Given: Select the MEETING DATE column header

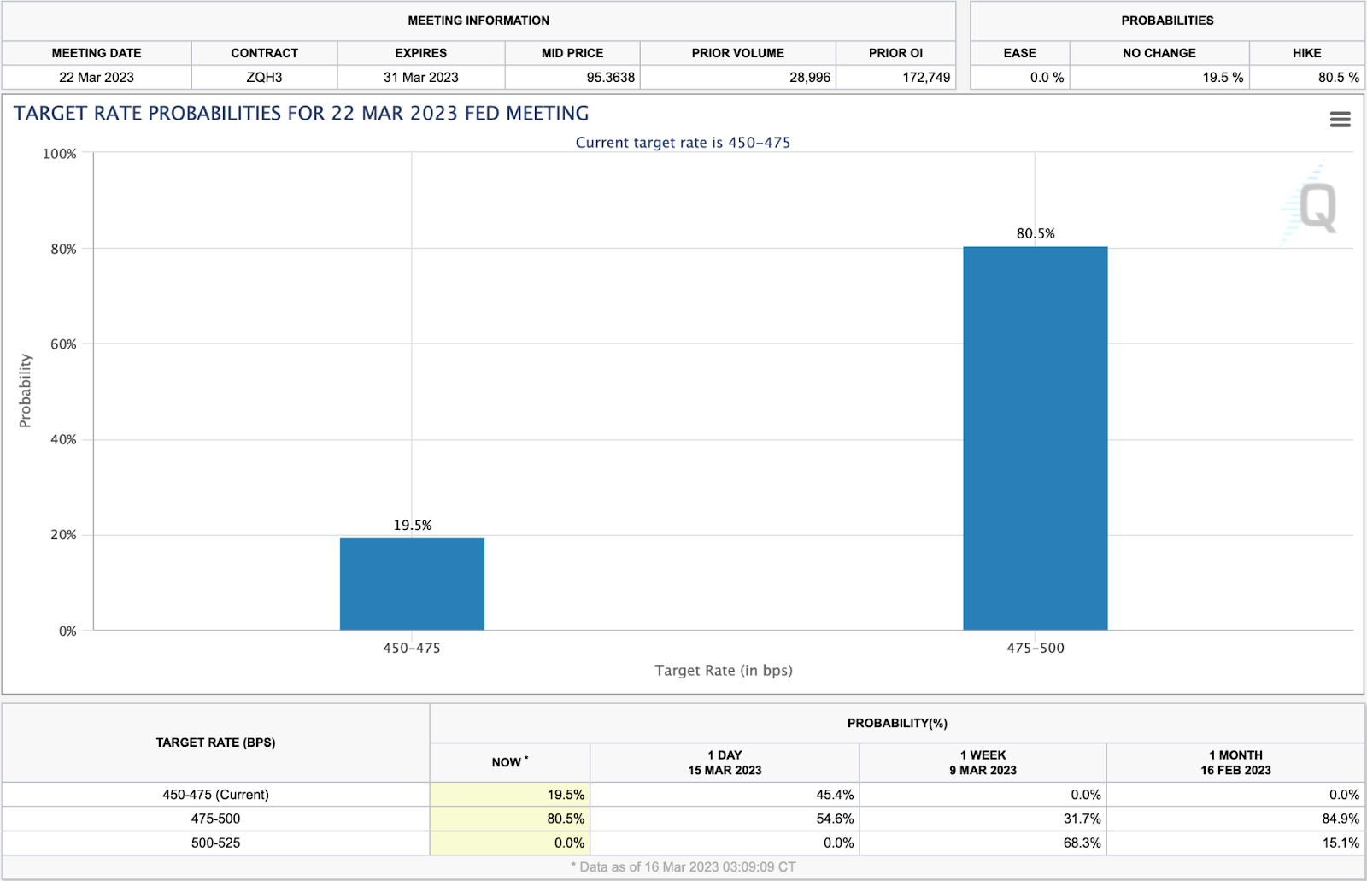Looking at the screenshot, I should (x=96, y=53).
